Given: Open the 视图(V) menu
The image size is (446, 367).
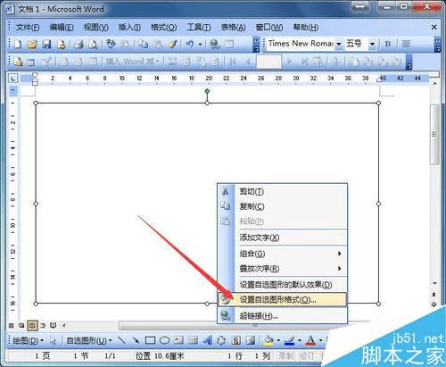Looking at the screenshot, I should click(x=95, y=28).
